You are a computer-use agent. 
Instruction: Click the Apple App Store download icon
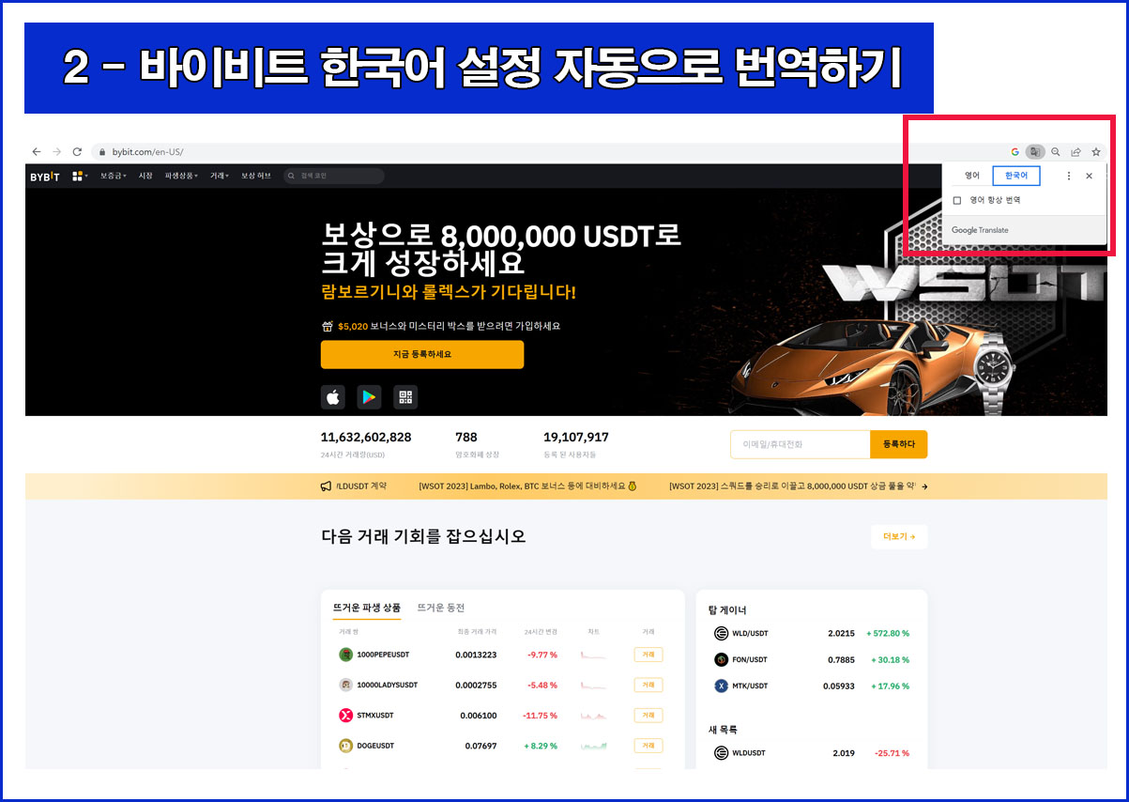(333, 397)
